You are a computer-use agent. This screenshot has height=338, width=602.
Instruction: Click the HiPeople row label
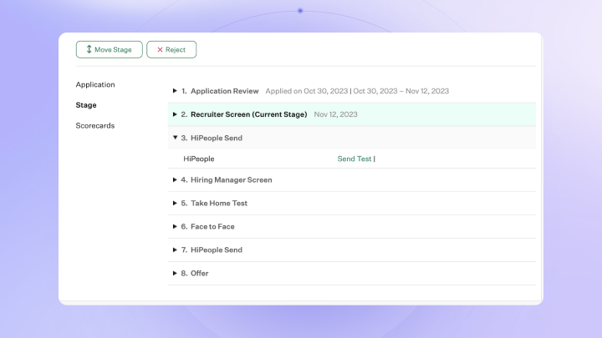[x=199, y=159]
